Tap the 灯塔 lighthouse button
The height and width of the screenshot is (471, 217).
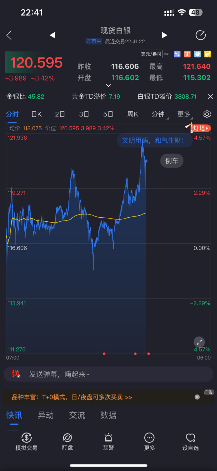pos(199,128)
